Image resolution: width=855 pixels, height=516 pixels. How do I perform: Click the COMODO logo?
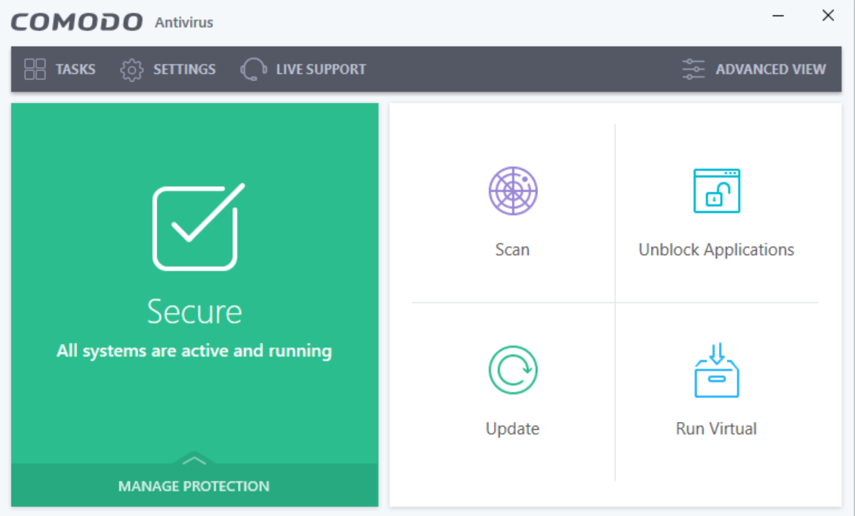[x=74, y=21]
